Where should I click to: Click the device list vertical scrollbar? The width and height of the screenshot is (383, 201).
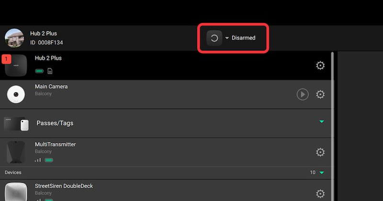point(332,126)
